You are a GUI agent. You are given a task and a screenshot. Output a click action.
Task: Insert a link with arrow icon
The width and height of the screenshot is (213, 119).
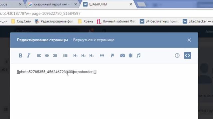[112, 56]
